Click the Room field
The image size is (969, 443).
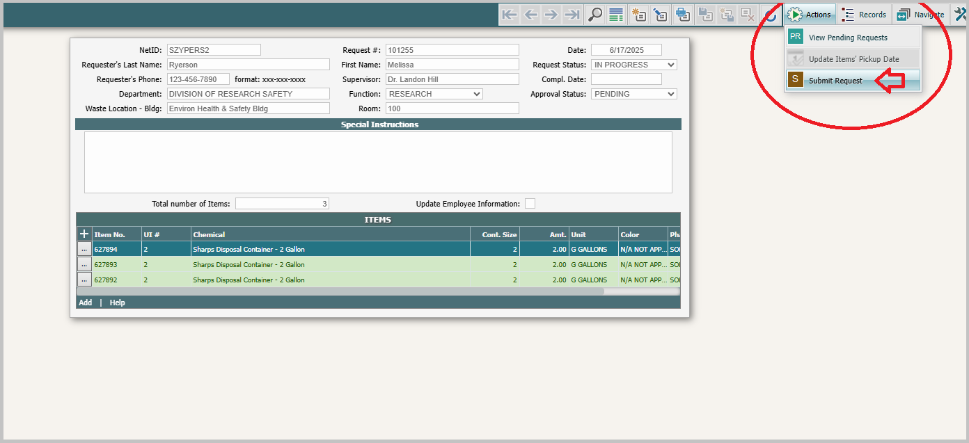click(x=452, y=108)
